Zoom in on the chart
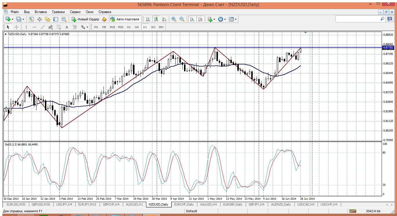Image resolution: width=397 pixels, height=216 pixels. point(174,19)
